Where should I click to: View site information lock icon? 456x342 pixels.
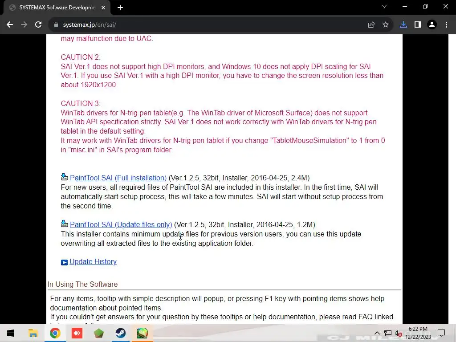[x=56, y=25]
